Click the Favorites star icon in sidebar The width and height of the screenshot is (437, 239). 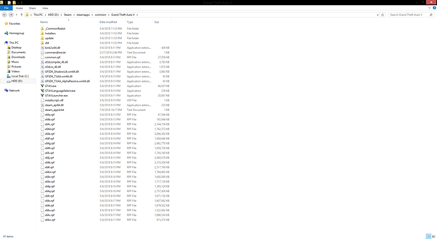[6, 23]
